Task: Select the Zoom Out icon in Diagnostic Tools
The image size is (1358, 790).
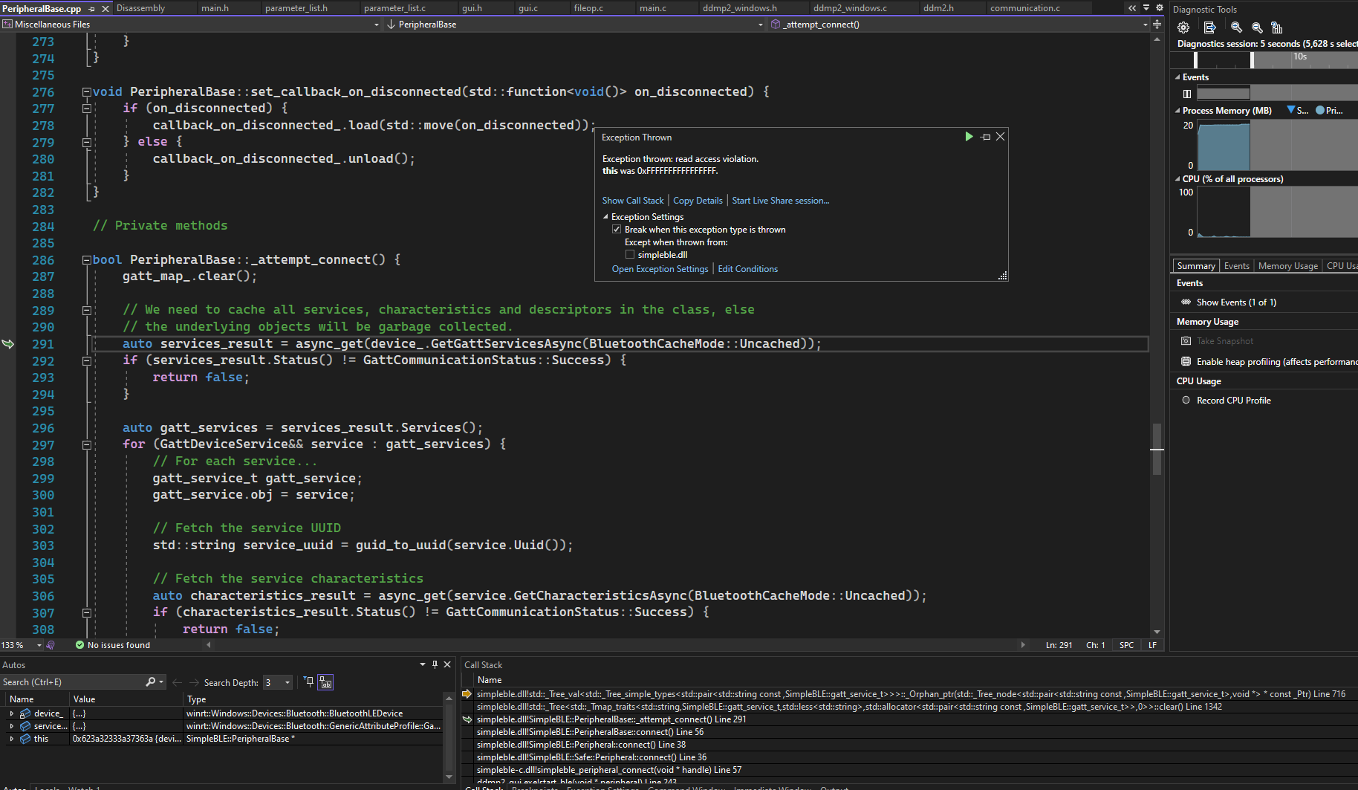Action: 1256,27
